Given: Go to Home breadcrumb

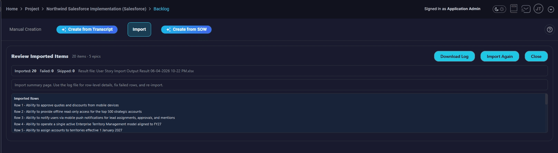Looking at the screenshot, I should click(x=12, y=9).
